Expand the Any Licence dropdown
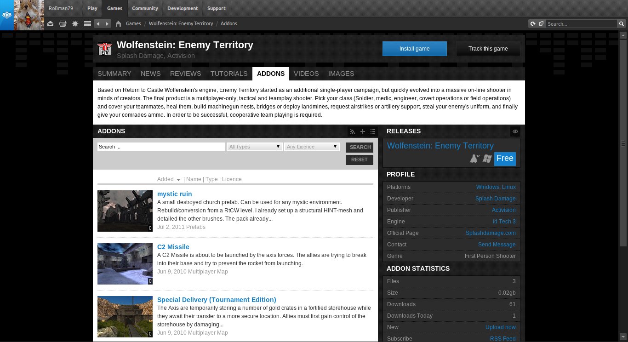The width and height of the screenshot is (628, 342). click(312, 147)
